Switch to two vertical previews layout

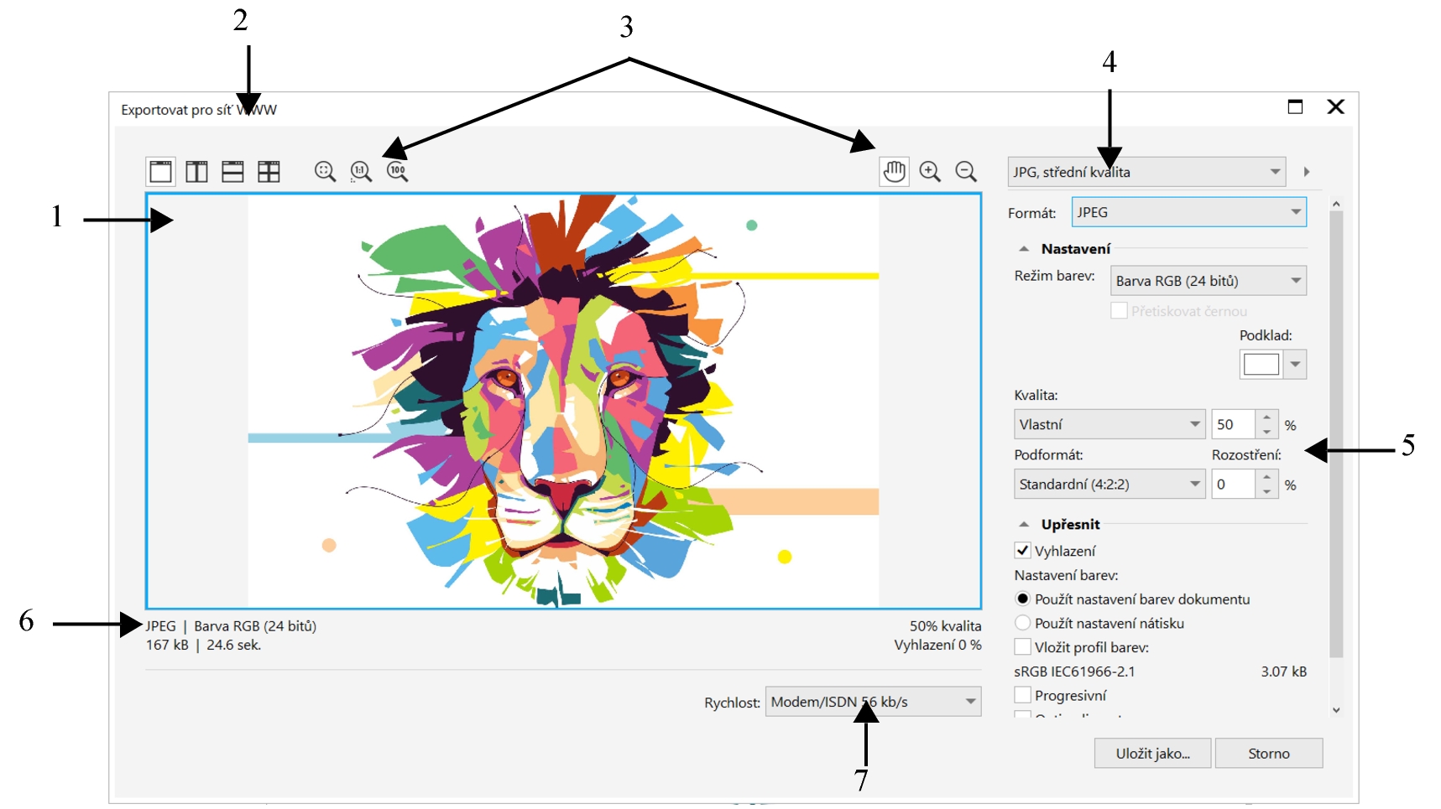click(196, 172)
